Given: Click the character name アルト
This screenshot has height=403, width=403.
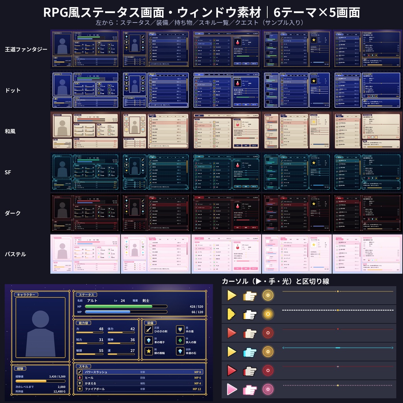Looking at the screenshot, I should click(x=92, y=300).
